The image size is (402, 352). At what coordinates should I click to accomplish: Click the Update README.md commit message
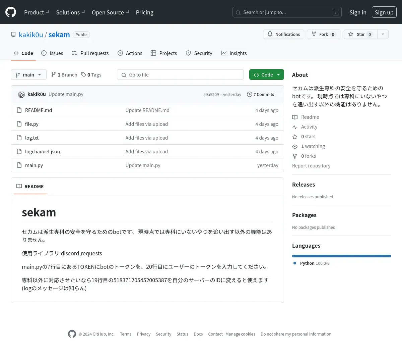pos(147,110)
